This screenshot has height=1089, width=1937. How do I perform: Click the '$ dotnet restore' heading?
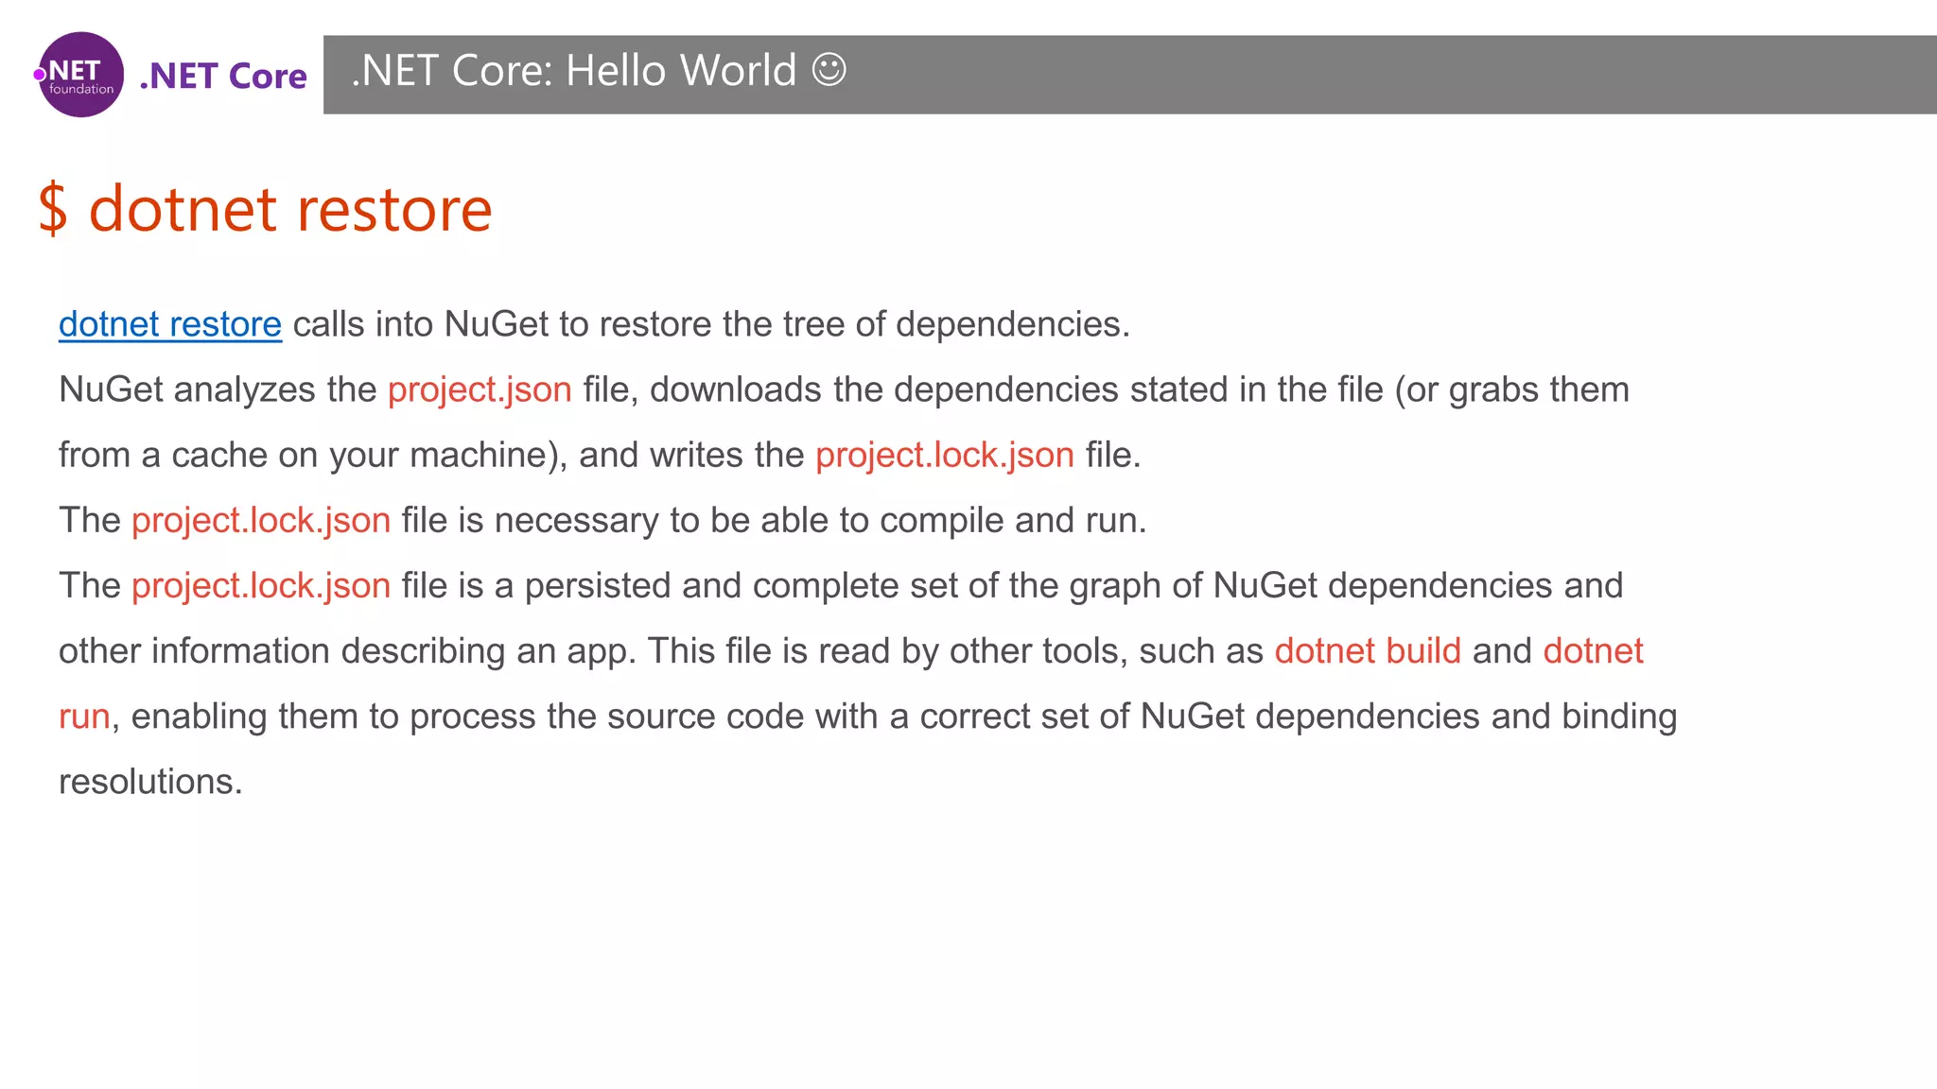pyautogui.click(x=266, y=209)
